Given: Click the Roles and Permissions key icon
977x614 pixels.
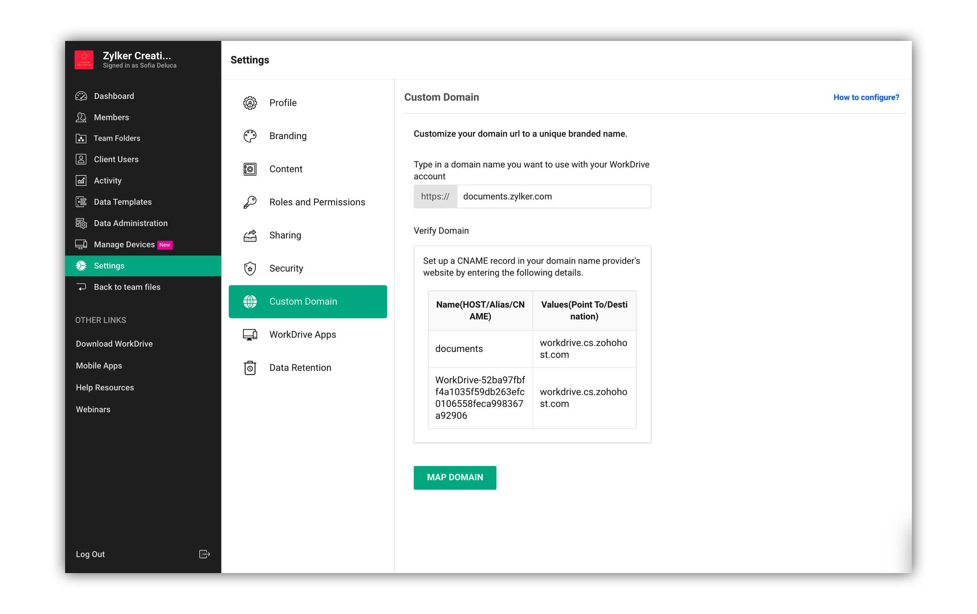Looking at the screenshot, I should pyautogui.click(x=250, y=202).
